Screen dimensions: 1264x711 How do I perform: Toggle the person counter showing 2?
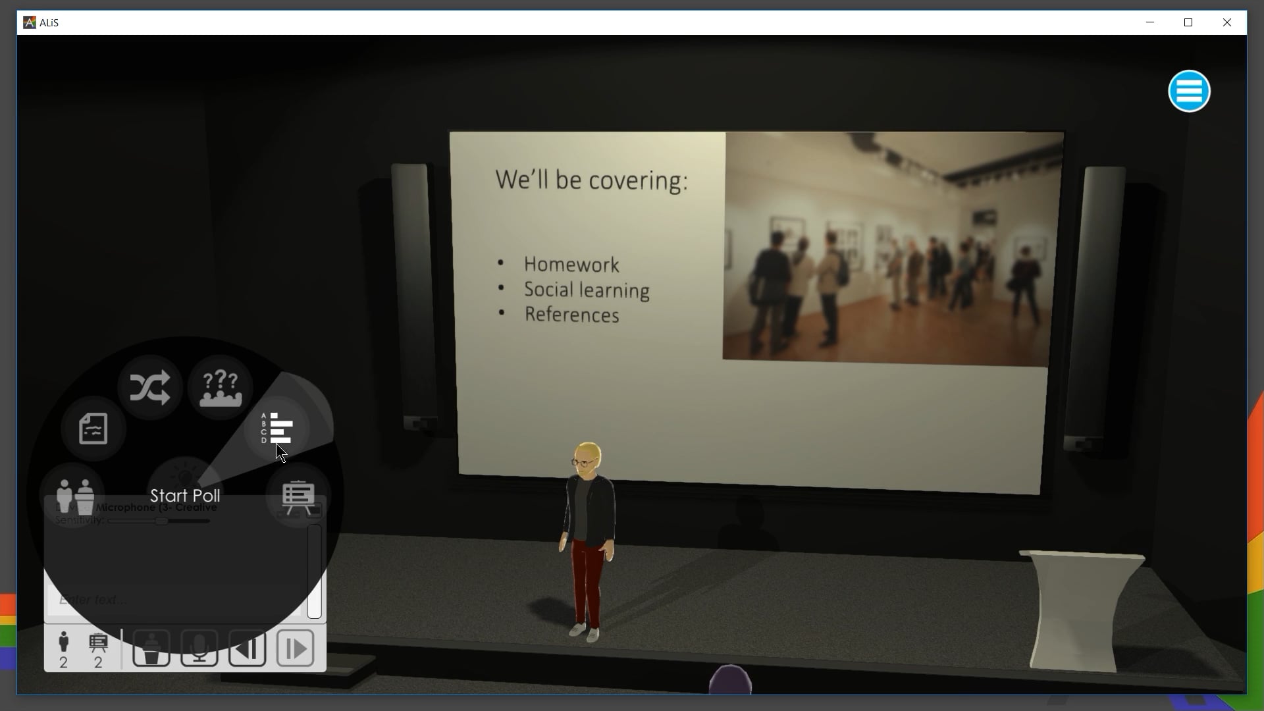pos(63,648)
